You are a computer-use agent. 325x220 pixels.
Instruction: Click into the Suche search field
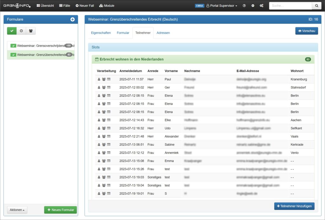[x=290, y=6]
